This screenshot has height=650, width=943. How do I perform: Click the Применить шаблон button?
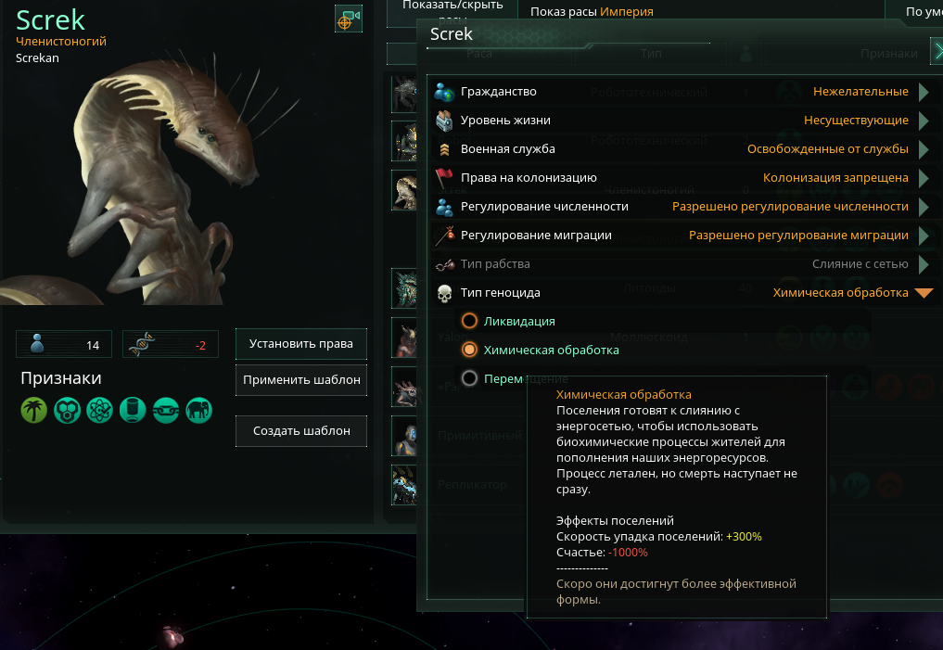pos(301,380)
